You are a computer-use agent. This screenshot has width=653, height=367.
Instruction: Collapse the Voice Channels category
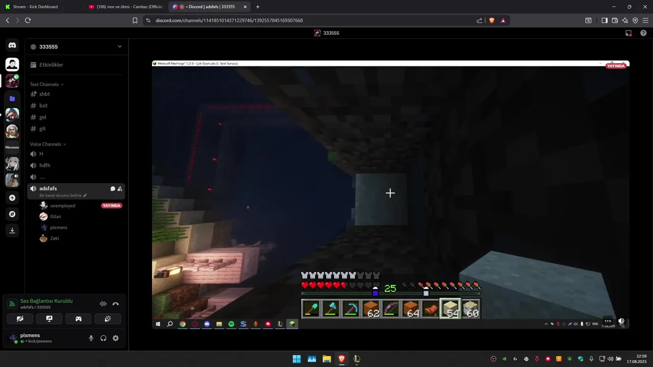[47, 144]
